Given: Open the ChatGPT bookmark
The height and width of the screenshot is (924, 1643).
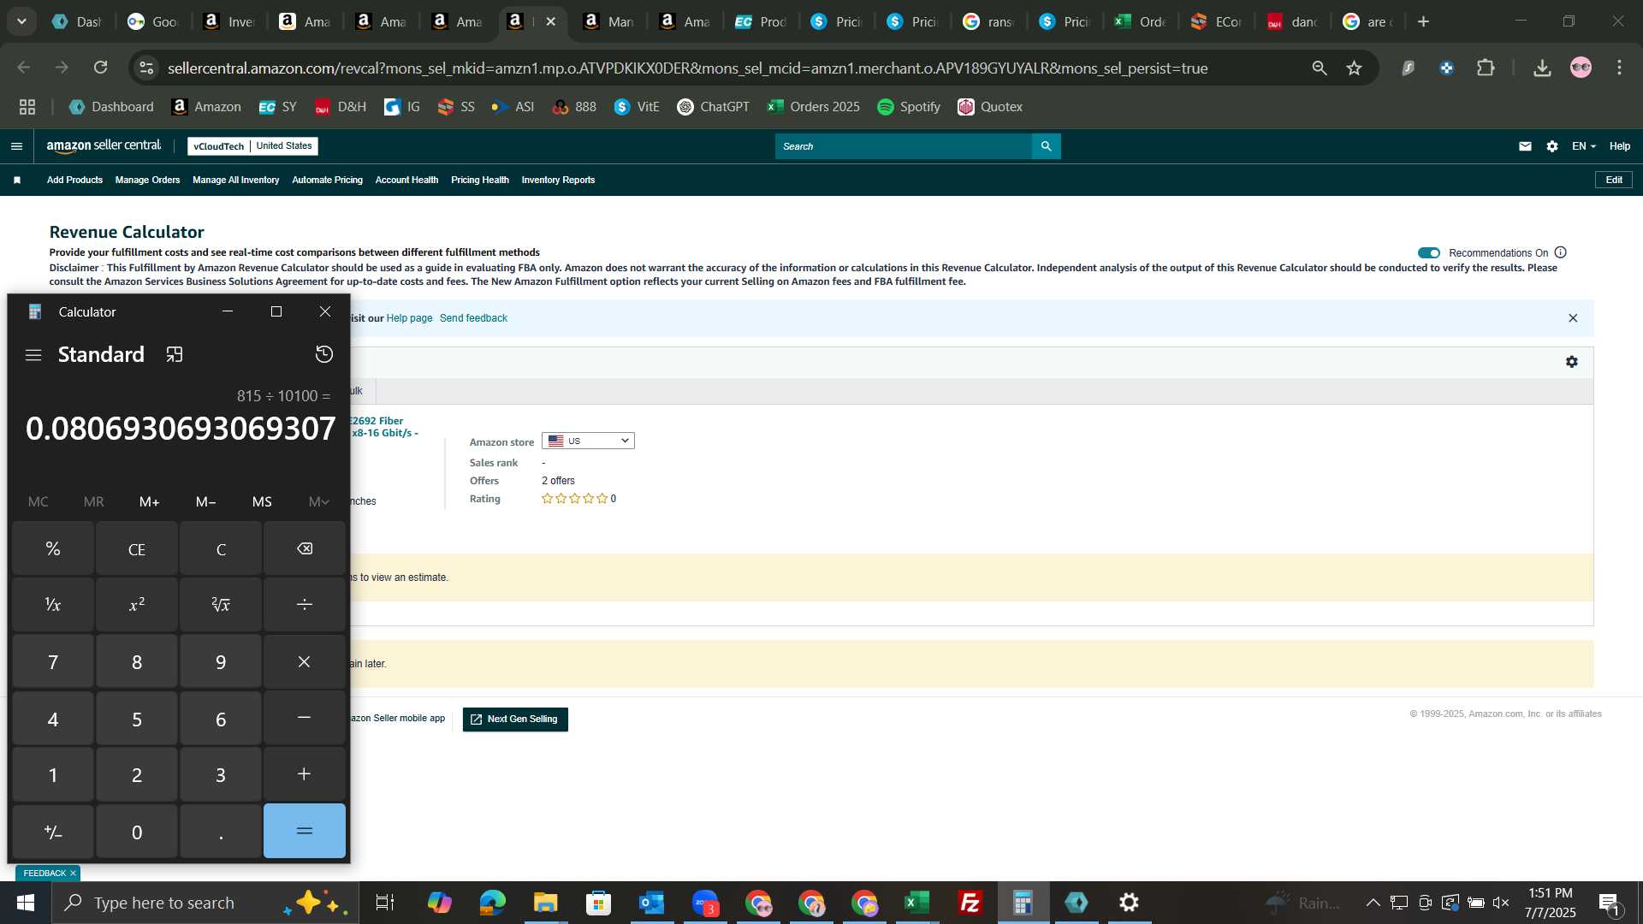Looking at the screenshot, I should pyautogui.click(x=713, y=107).
